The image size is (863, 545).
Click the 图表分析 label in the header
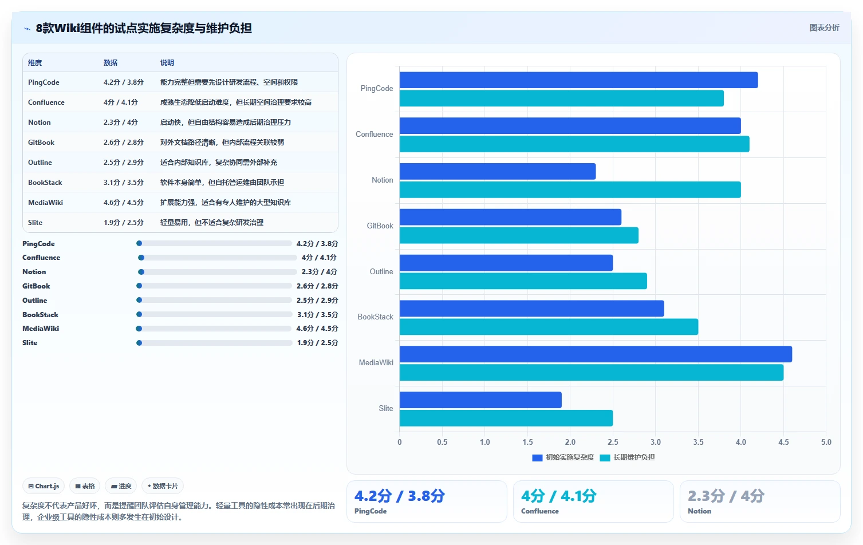click(824, 27)
